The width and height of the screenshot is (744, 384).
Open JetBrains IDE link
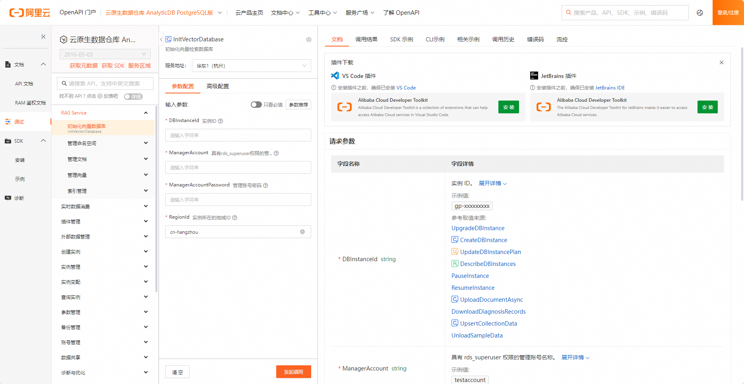pyautogui.click(x=610, y=88)
